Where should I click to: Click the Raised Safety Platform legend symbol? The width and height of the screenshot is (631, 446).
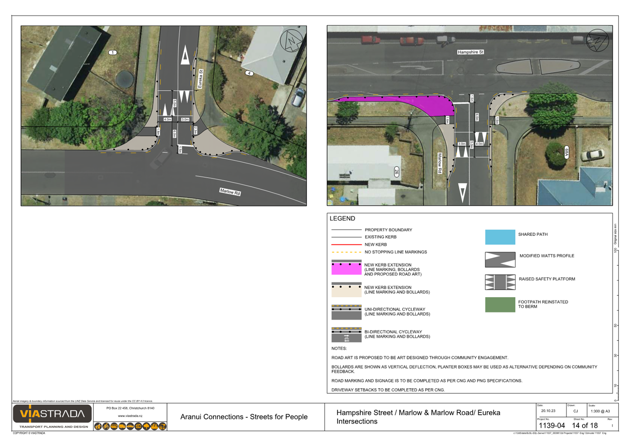500,282
